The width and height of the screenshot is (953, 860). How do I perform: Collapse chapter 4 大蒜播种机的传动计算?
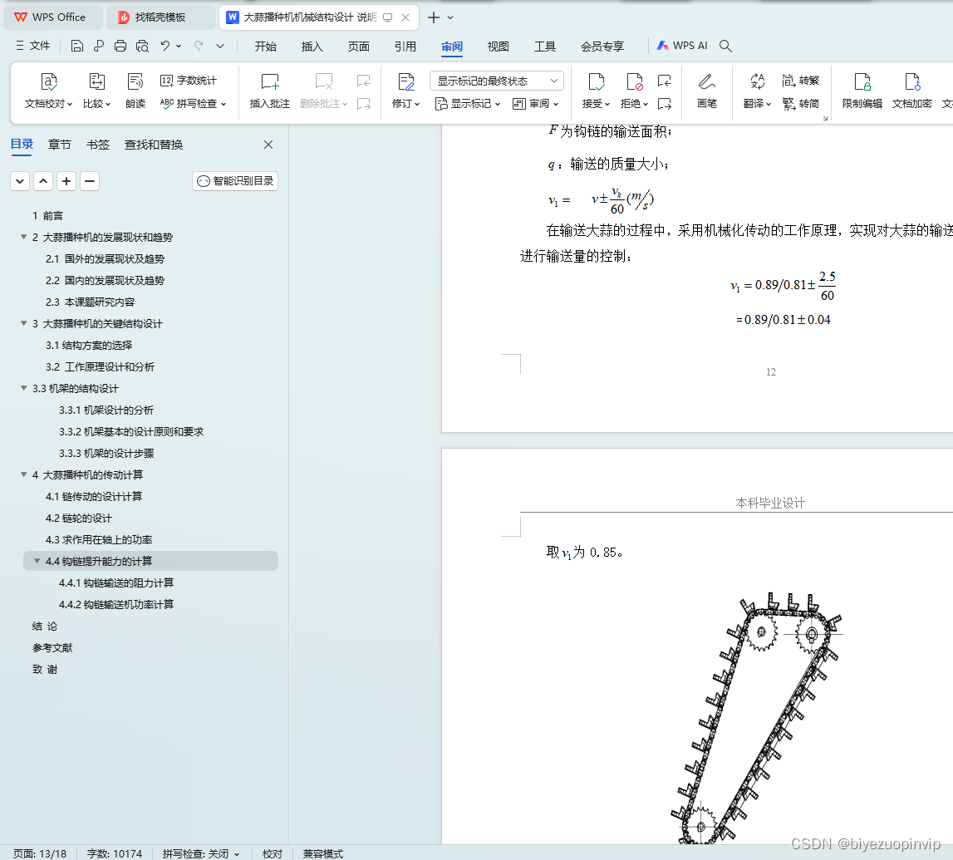[x=24, y=474]
